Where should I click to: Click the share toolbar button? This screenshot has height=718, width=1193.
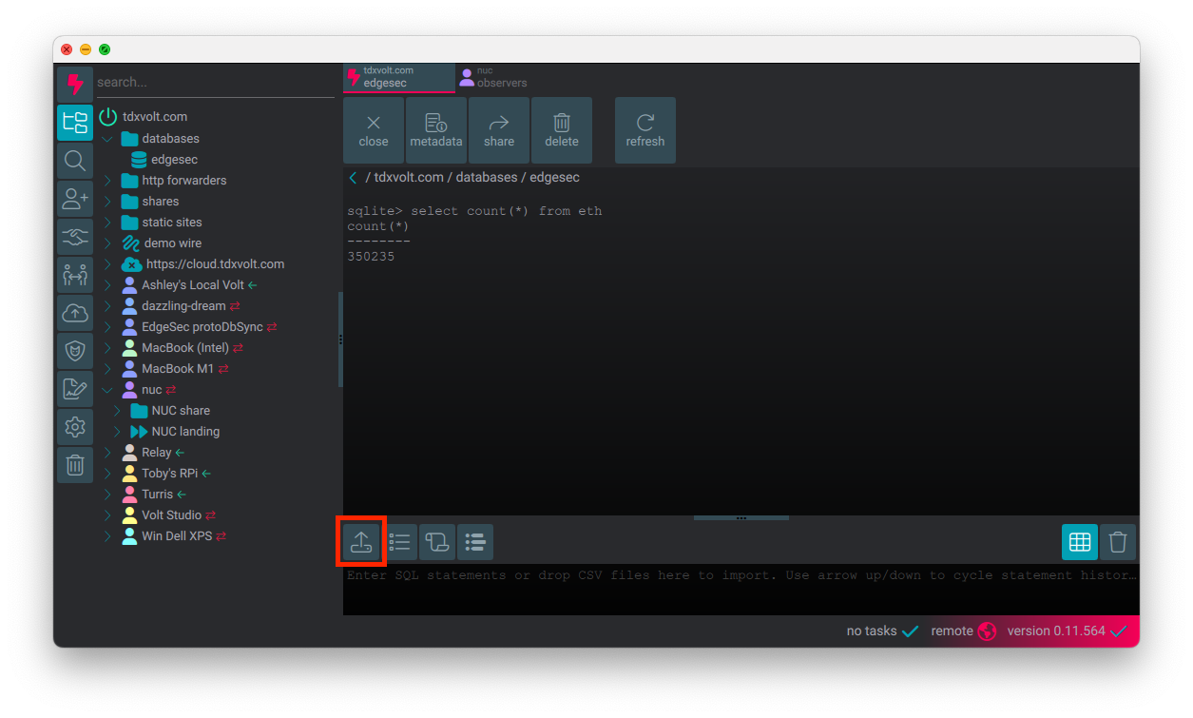click(499, 130)
